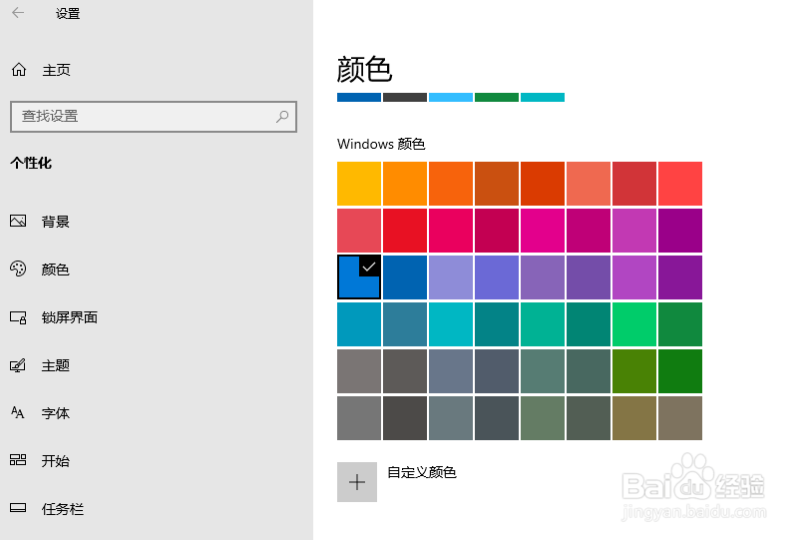Open the 字体 fonts icon
This screenshot has height=540, width=811.
(x=18, y=413)
